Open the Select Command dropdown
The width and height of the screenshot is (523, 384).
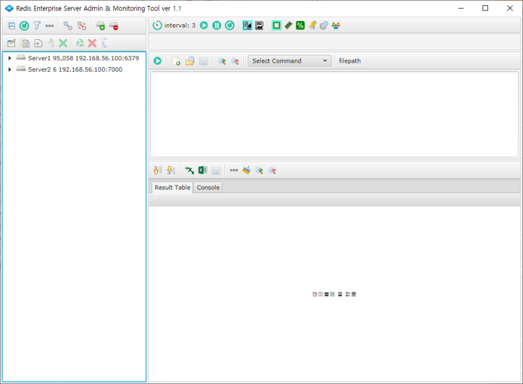[290, 61]
